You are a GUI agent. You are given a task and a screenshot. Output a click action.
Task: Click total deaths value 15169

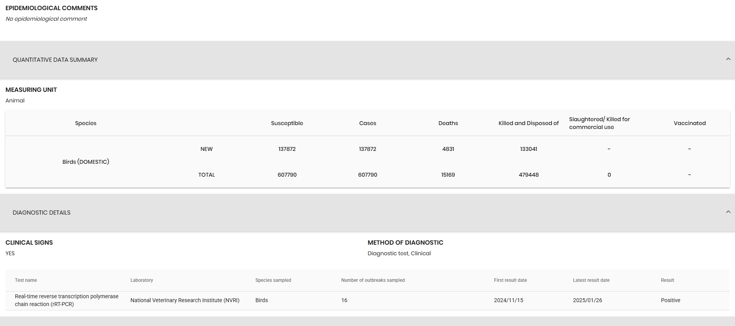point(448,175)
